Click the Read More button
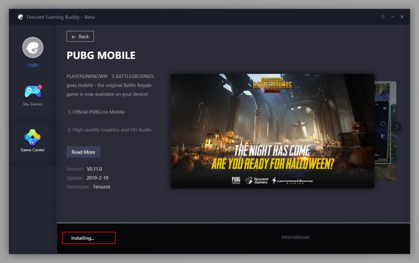The height and width of the screenshot is (263, 419). pos(83,152)
